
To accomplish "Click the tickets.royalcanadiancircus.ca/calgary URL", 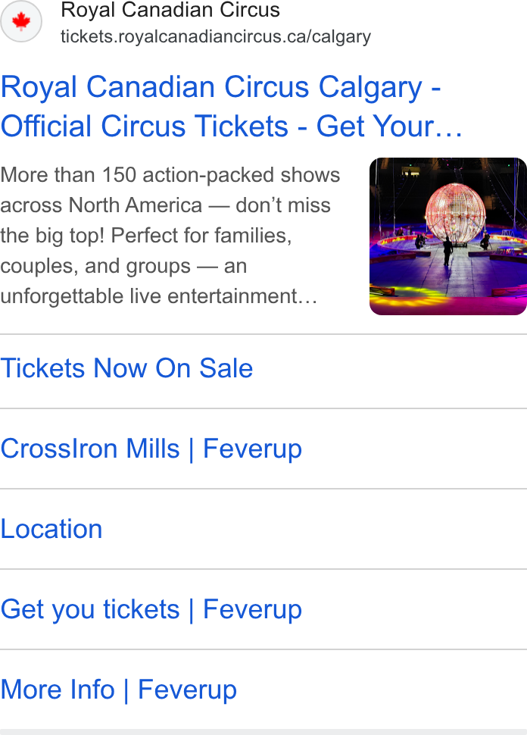I will (216, 36).
